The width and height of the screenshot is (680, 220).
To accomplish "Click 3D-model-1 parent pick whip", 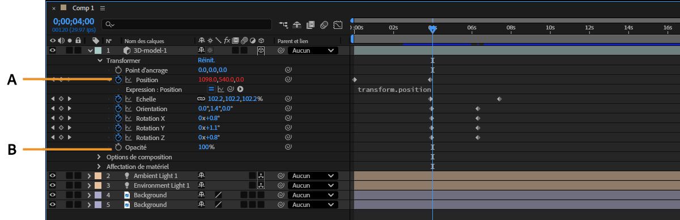I will [280, 50].
